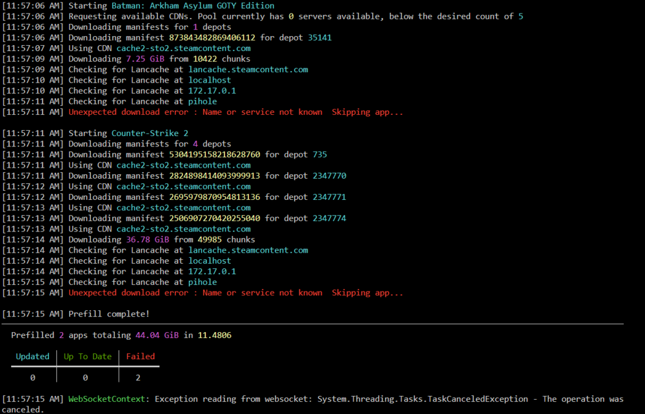Viewport: 645px width, 414px height.
Task: Click the Failed column header
Action: coord(140,357)
